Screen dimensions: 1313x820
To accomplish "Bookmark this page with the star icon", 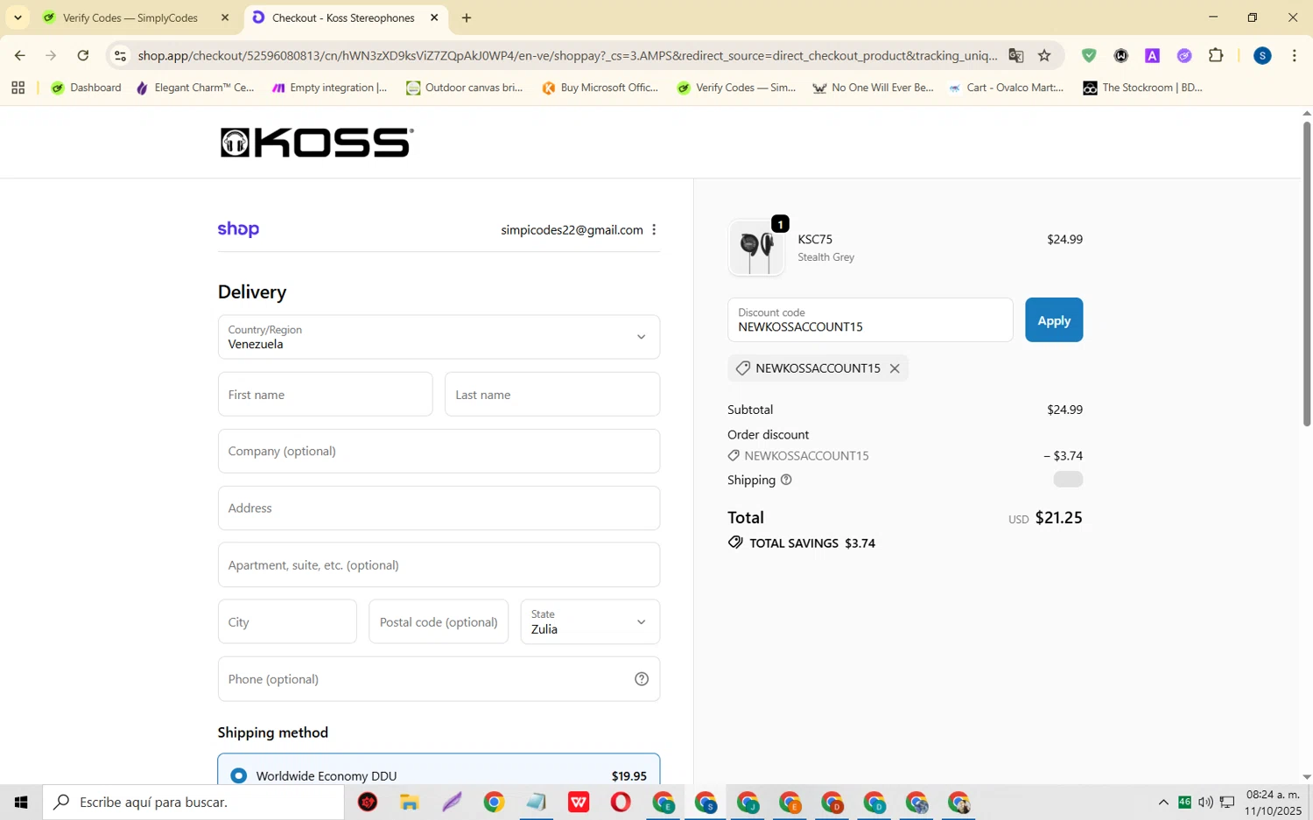I will (1044, 56).
